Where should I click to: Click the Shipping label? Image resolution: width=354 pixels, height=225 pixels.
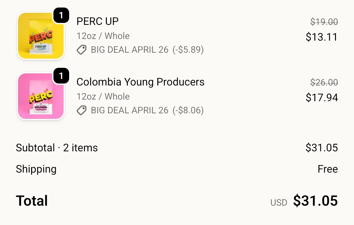coord(36,169)
